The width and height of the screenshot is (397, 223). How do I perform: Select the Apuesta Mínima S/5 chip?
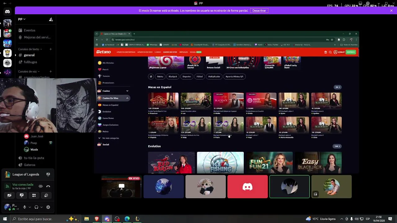(234, 77)
